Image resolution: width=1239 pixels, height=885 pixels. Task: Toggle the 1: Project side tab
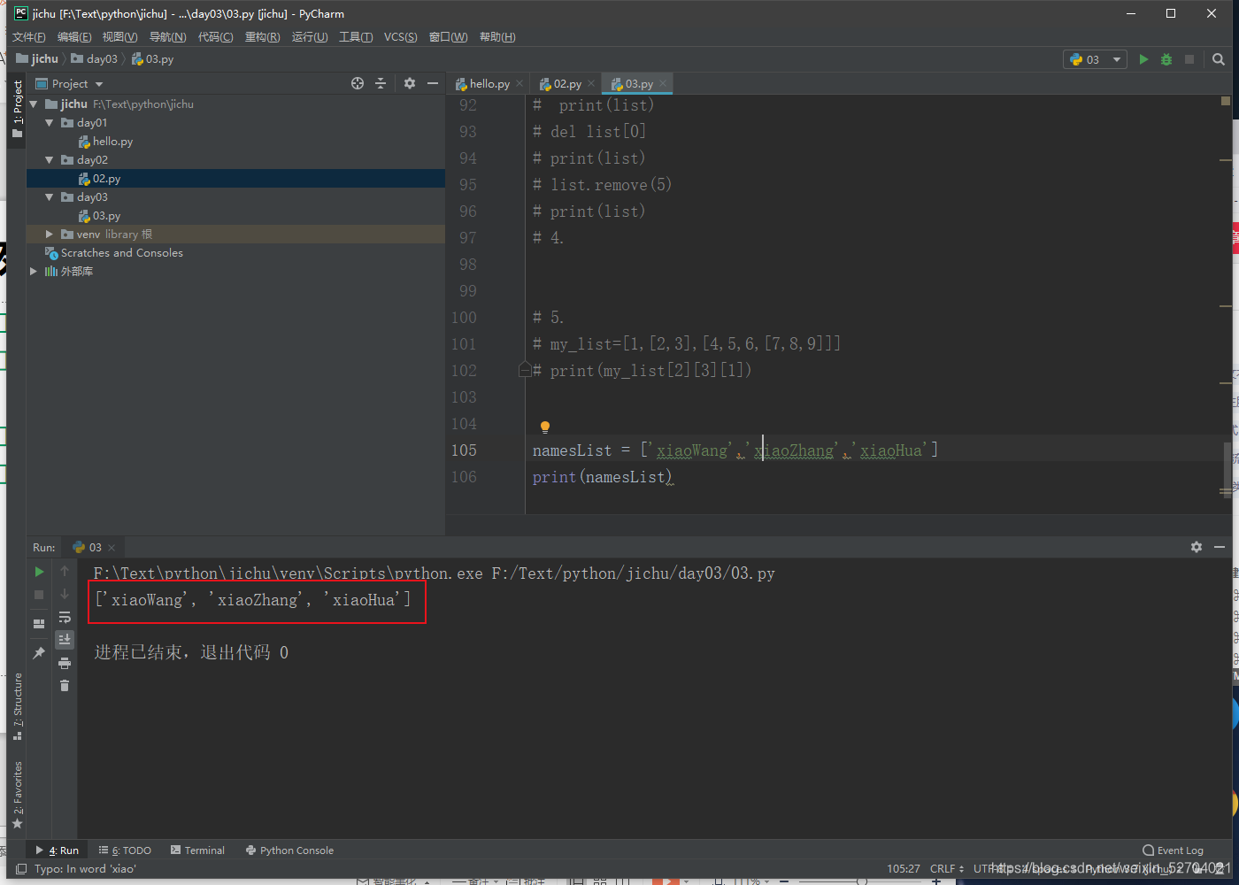point(17,109)
